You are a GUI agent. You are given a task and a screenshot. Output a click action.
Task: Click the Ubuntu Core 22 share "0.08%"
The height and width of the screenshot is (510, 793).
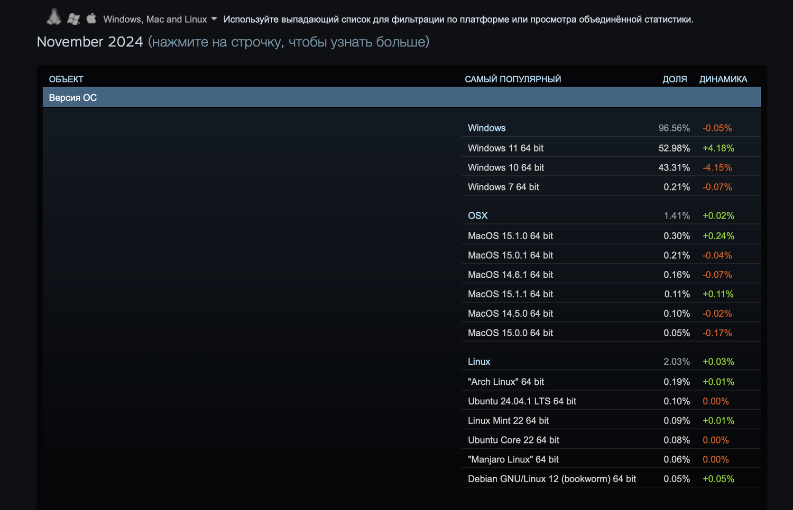[677, 440]
